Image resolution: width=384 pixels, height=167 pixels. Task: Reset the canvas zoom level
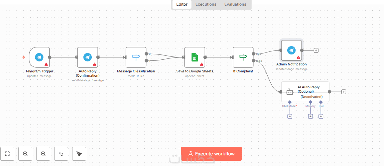61,154
